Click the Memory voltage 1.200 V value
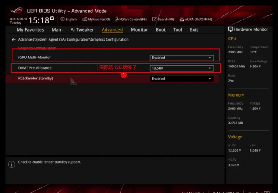This screenshot has height=193, width=278. (x=255, y=108)
